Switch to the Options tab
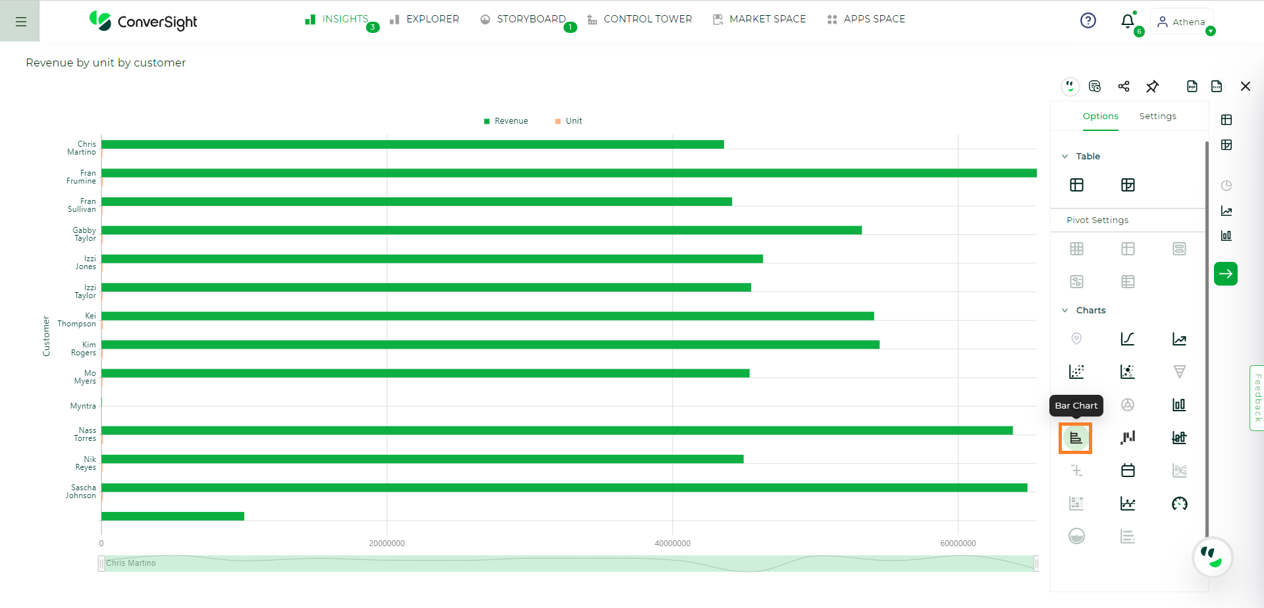Screen dimensions: 1264x608 tap(1100, 116)
